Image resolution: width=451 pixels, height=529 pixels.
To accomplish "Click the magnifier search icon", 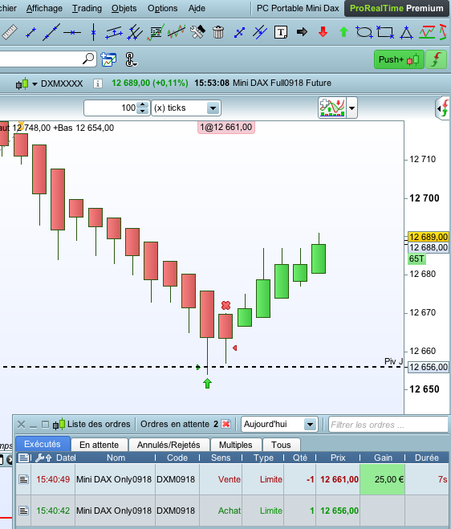I will tap(88, 59).
